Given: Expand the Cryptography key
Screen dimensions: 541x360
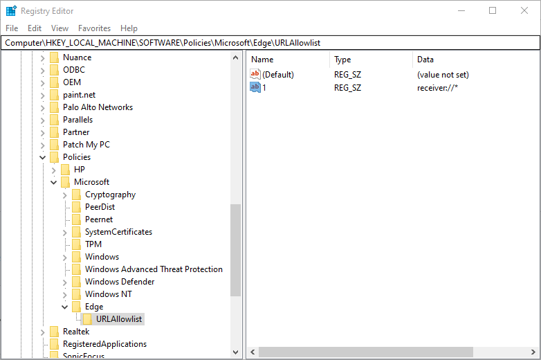Looking at the screenshot, I should coord(65,195).
